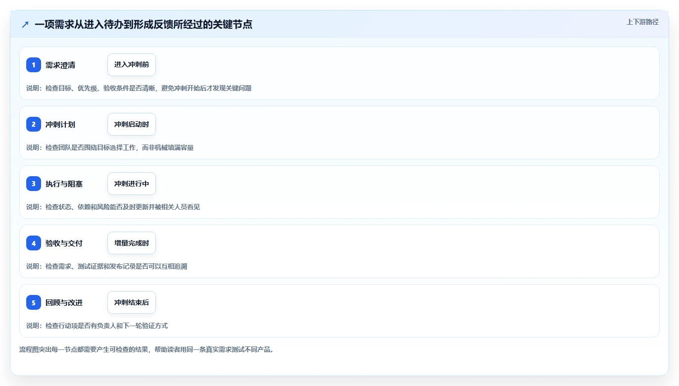This screenshot has height=386, width=679.
Task: Click the 上下游路径 label in the header
Action: 642,22
